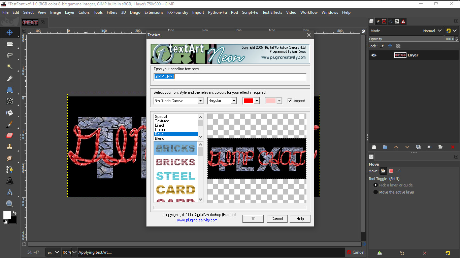Select the Smudge tool

click(x=10, y=158)
